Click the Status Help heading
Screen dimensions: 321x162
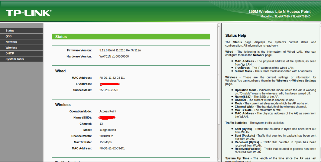coord(236,35)
